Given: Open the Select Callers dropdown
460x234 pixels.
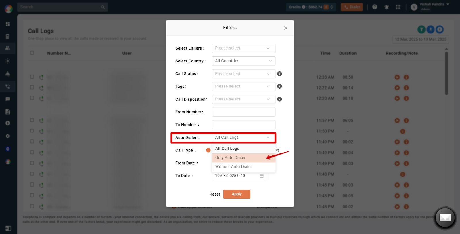Looking at the screenshot, I should (244, 48).
